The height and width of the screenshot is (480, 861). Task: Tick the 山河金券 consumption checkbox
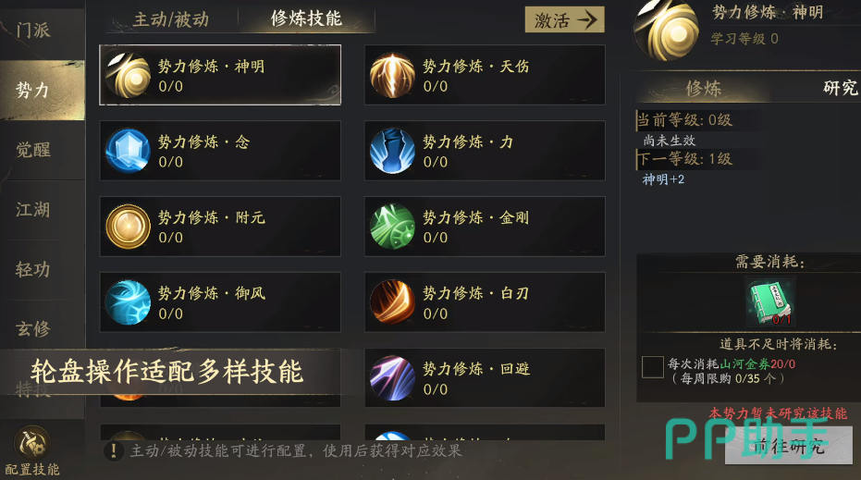click(x=653, y=367)
